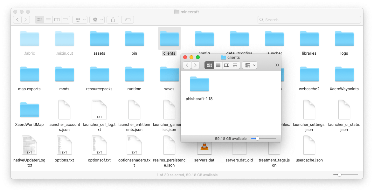Select the servers.dat file with VLC icon

coord(204,147)
